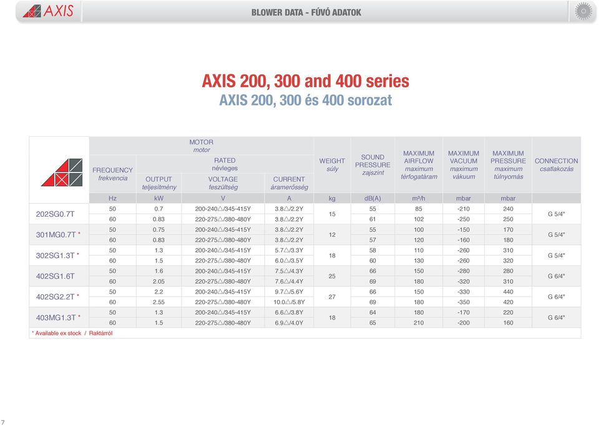This screenshot has width=599, height=426.
Task: Click the G 5/4" connection for 302SG1.3T
Action: [556, 255]
